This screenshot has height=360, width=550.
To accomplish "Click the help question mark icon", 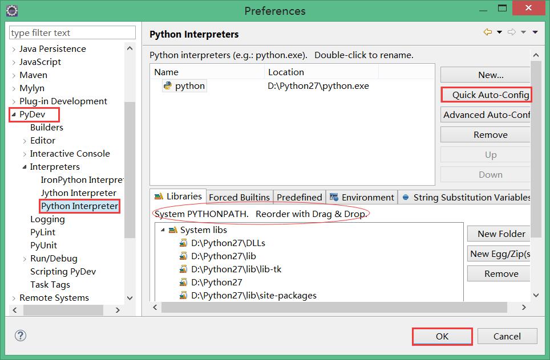I will [x=21, y=336].
